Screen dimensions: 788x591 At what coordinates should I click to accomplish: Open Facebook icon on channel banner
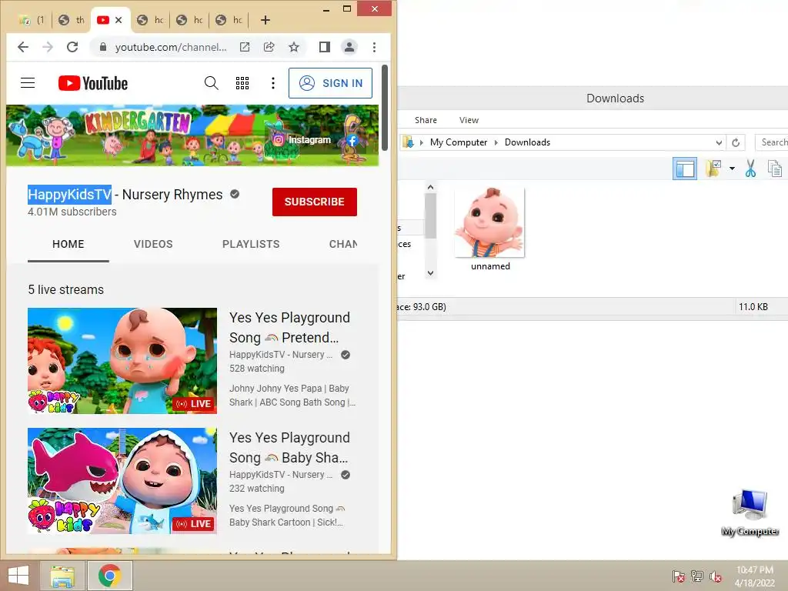[352, 141]
